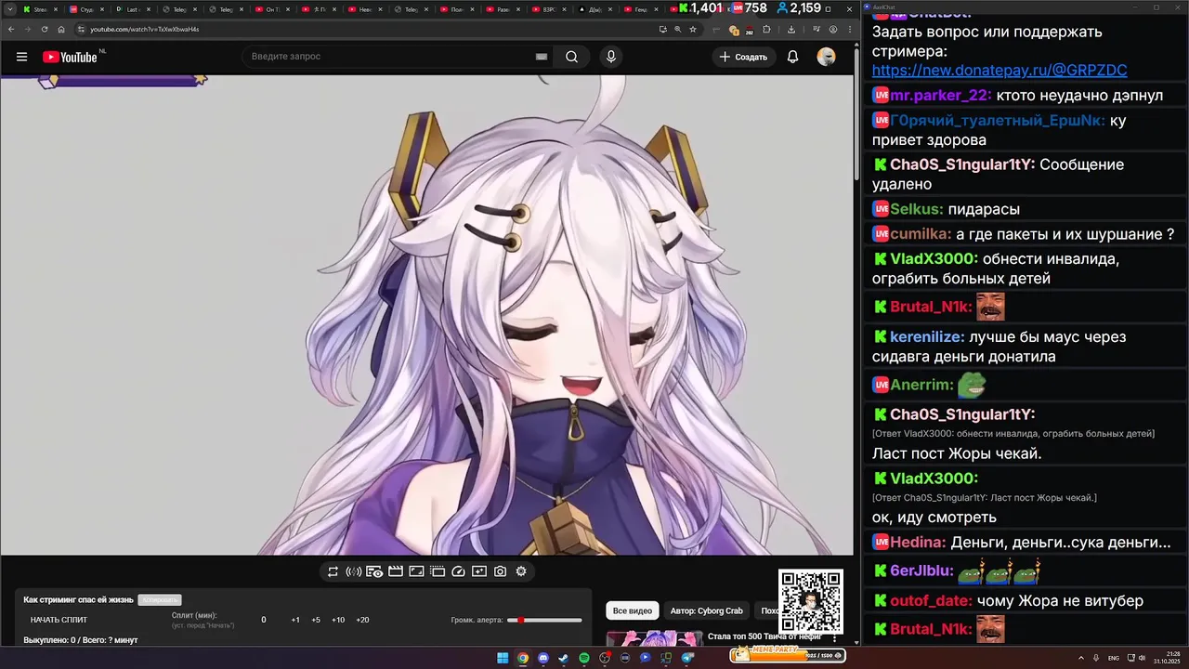The image size is (1189, 669).
Task: Toggle loop icon in player toolbar
Action: (333, 571)
